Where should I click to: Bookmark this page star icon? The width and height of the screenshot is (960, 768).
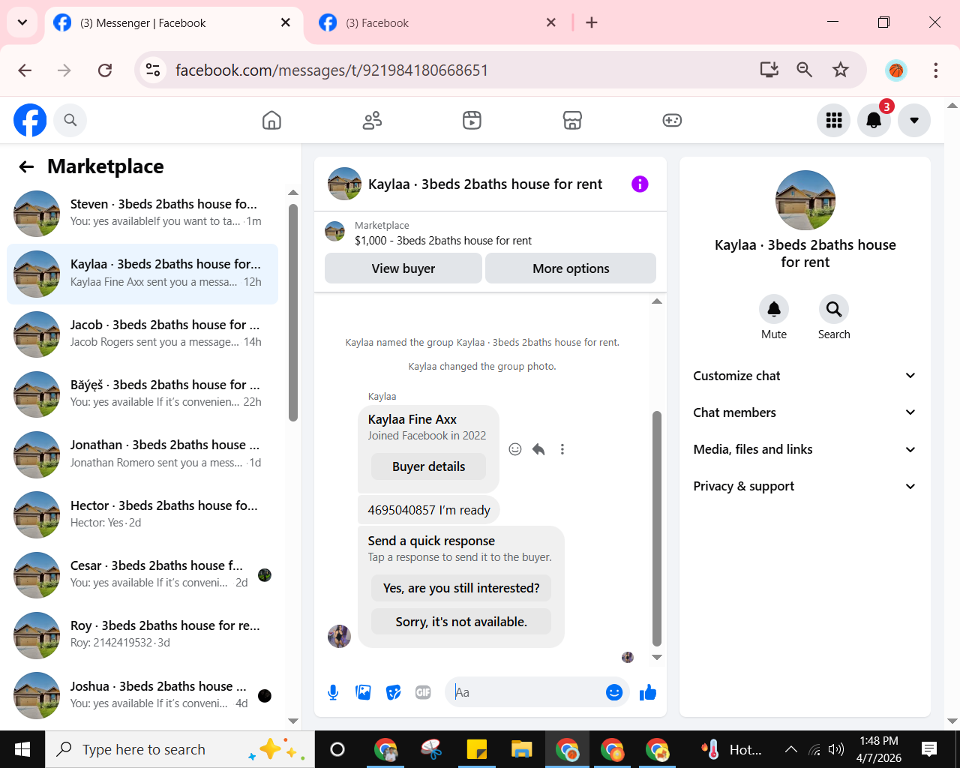[841, 70]
